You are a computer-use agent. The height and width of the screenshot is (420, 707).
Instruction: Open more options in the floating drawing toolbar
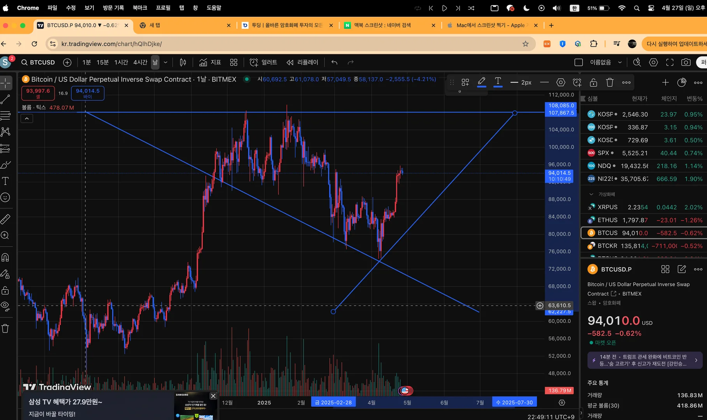point(626,82)
